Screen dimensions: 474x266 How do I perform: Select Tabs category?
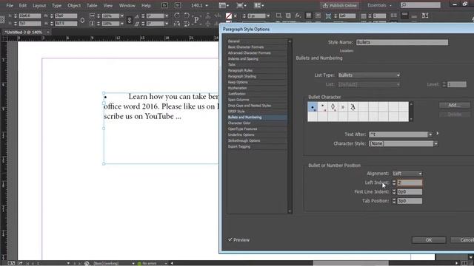[232, 64]
